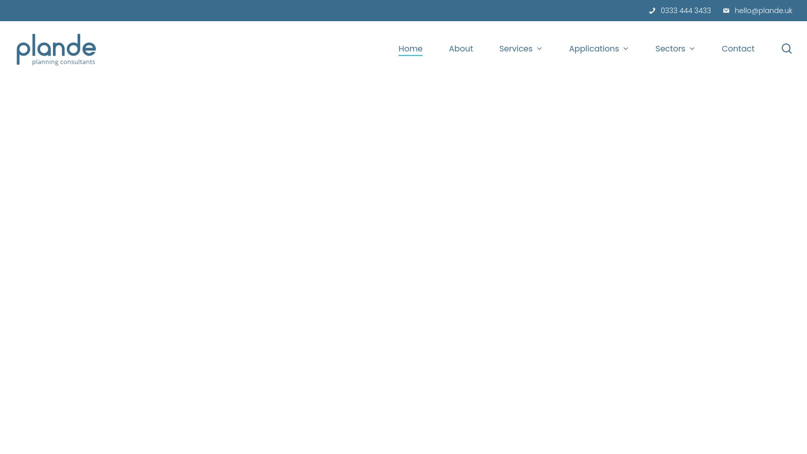Click the blue 'e' mark in the plande logo
The height and width of the screenshot is (454, 807).
[x=90, y=48]
